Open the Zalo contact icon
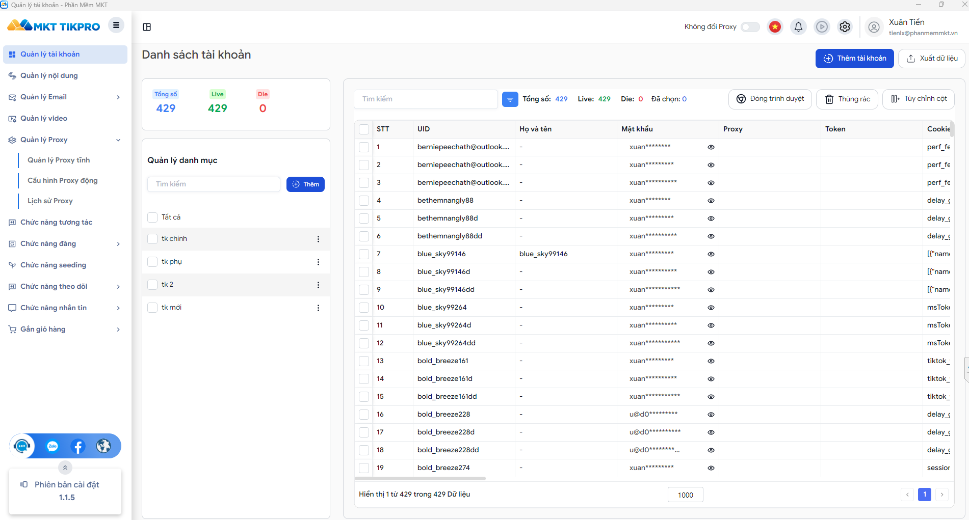The height and width of the screenshot is (520, 969). coord(53,446)
